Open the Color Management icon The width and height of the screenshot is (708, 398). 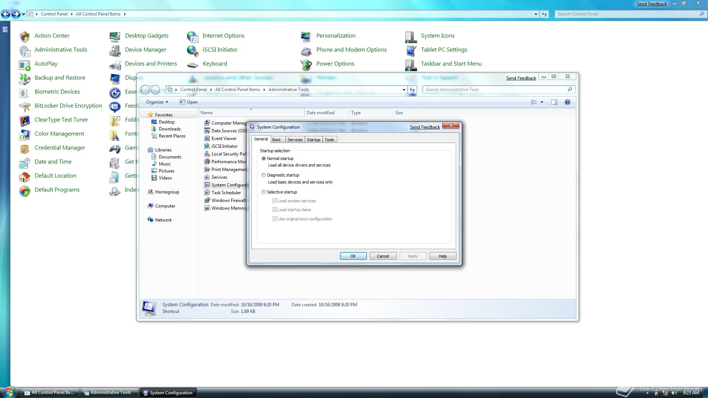pos(25,134)
